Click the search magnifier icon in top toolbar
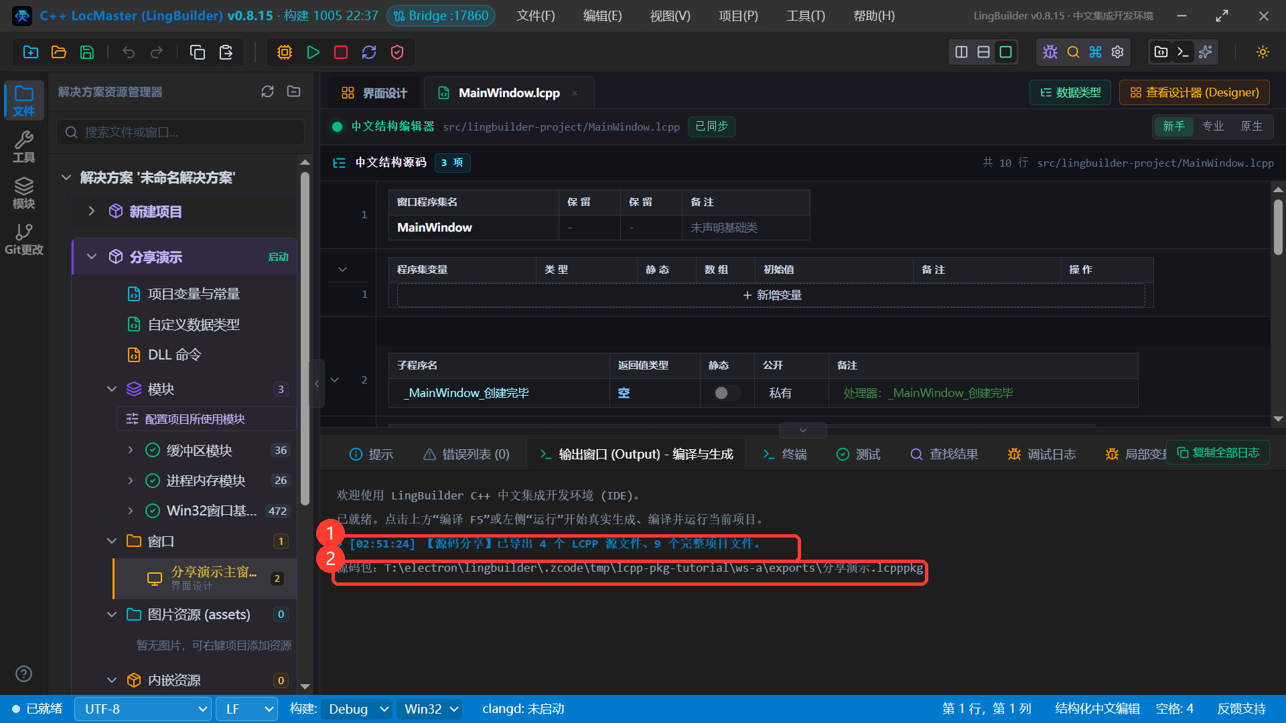Viewport: 1286px width, 723px height. pos(1073,52)
